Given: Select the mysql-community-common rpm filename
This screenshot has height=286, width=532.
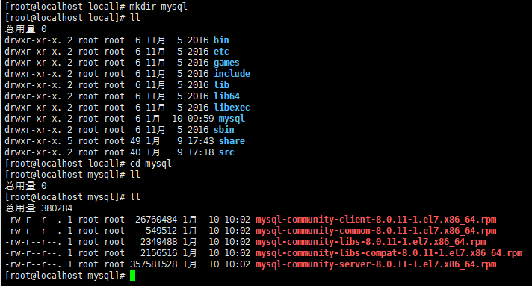Looking at the screenshot, I should point(376,231).
